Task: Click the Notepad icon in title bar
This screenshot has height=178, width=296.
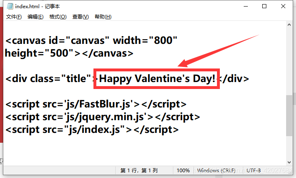Action: (x=10, y=7)
